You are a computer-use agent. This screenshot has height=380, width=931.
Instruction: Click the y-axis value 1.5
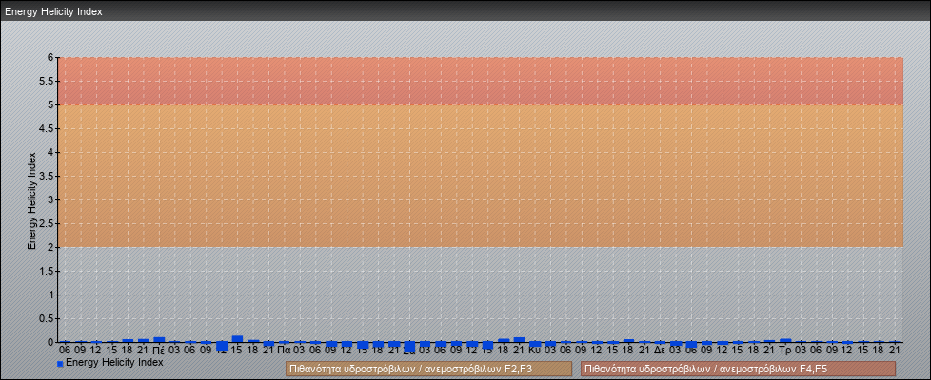tap(48, 271)
